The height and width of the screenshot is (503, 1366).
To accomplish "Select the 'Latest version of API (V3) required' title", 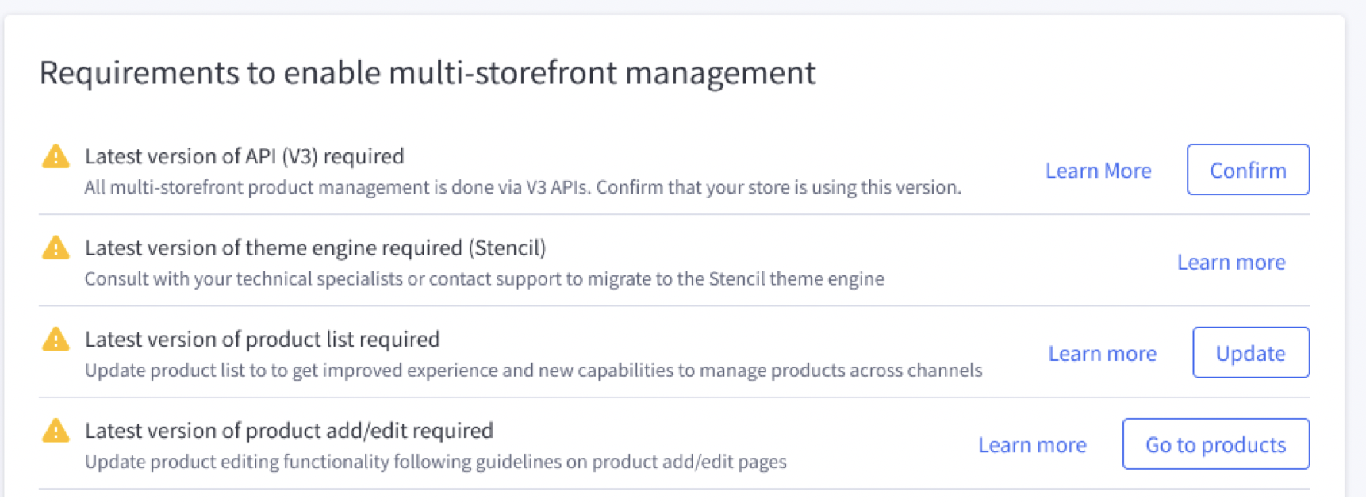I will tap(244, 156).
